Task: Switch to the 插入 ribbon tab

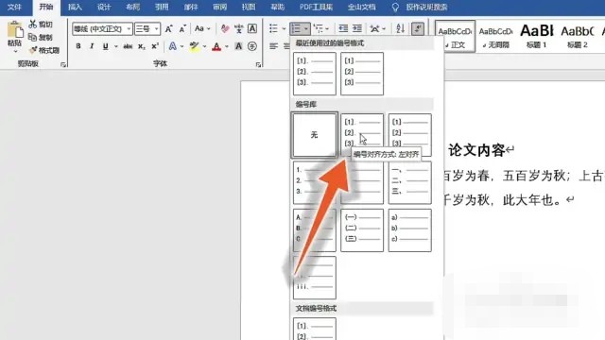Action: (x=75, y=7)
